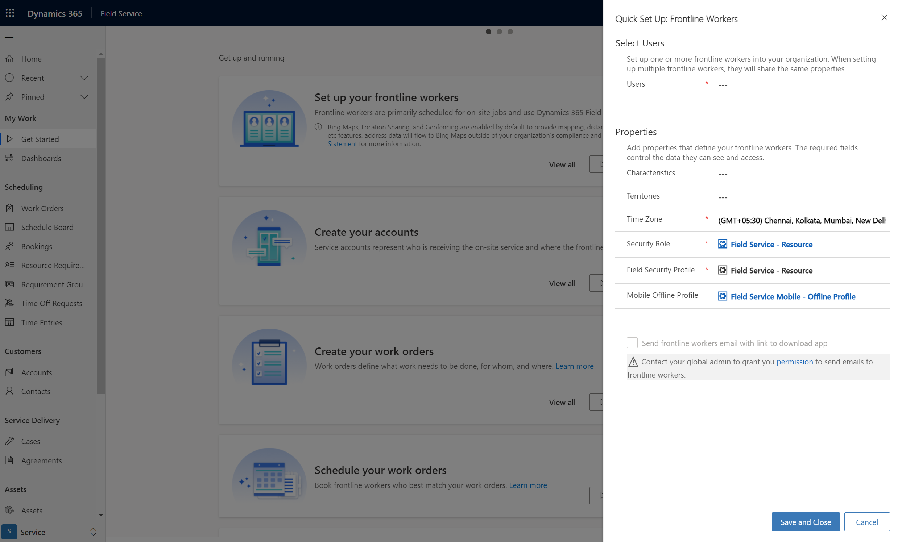Screen dimensions: 902x542
Task: Click View all for frontline workers
Action: point(562,164)
